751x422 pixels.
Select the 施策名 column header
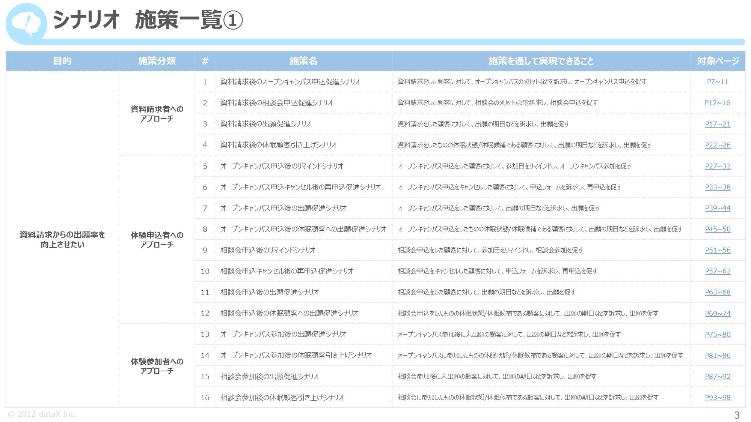coord(303,61)
